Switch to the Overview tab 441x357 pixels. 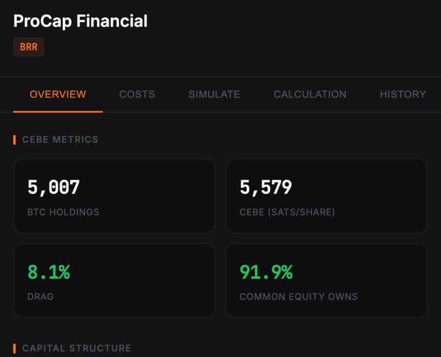[58, 94]
